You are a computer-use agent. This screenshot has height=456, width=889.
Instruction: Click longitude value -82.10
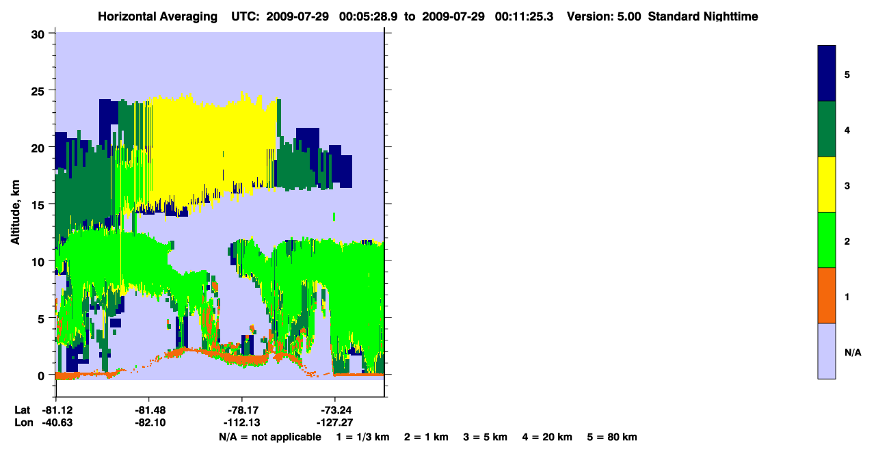point(149,423)
